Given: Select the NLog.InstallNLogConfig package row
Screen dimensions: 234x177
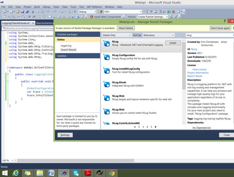Looking at the screenshot, I should click(141, 71).
